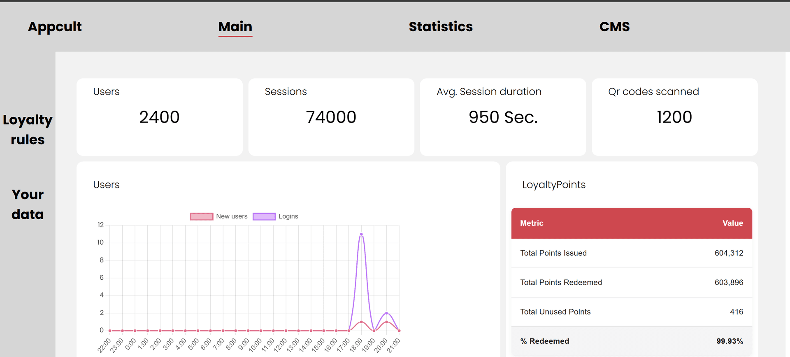Click the Logins data point at 20:00
This screenshot has width=790, height=357.
pos(386,313)
